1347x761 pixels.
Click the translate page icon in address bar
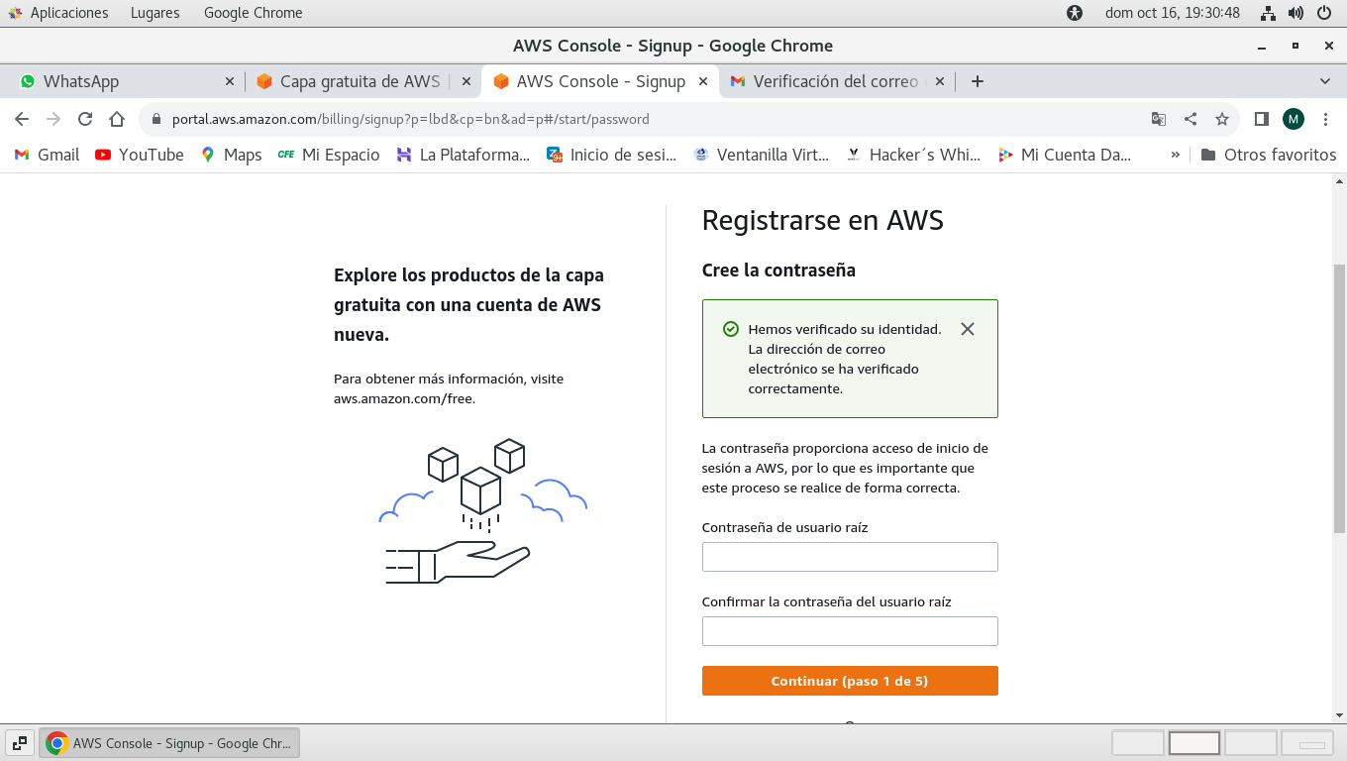click(1159, 119)
